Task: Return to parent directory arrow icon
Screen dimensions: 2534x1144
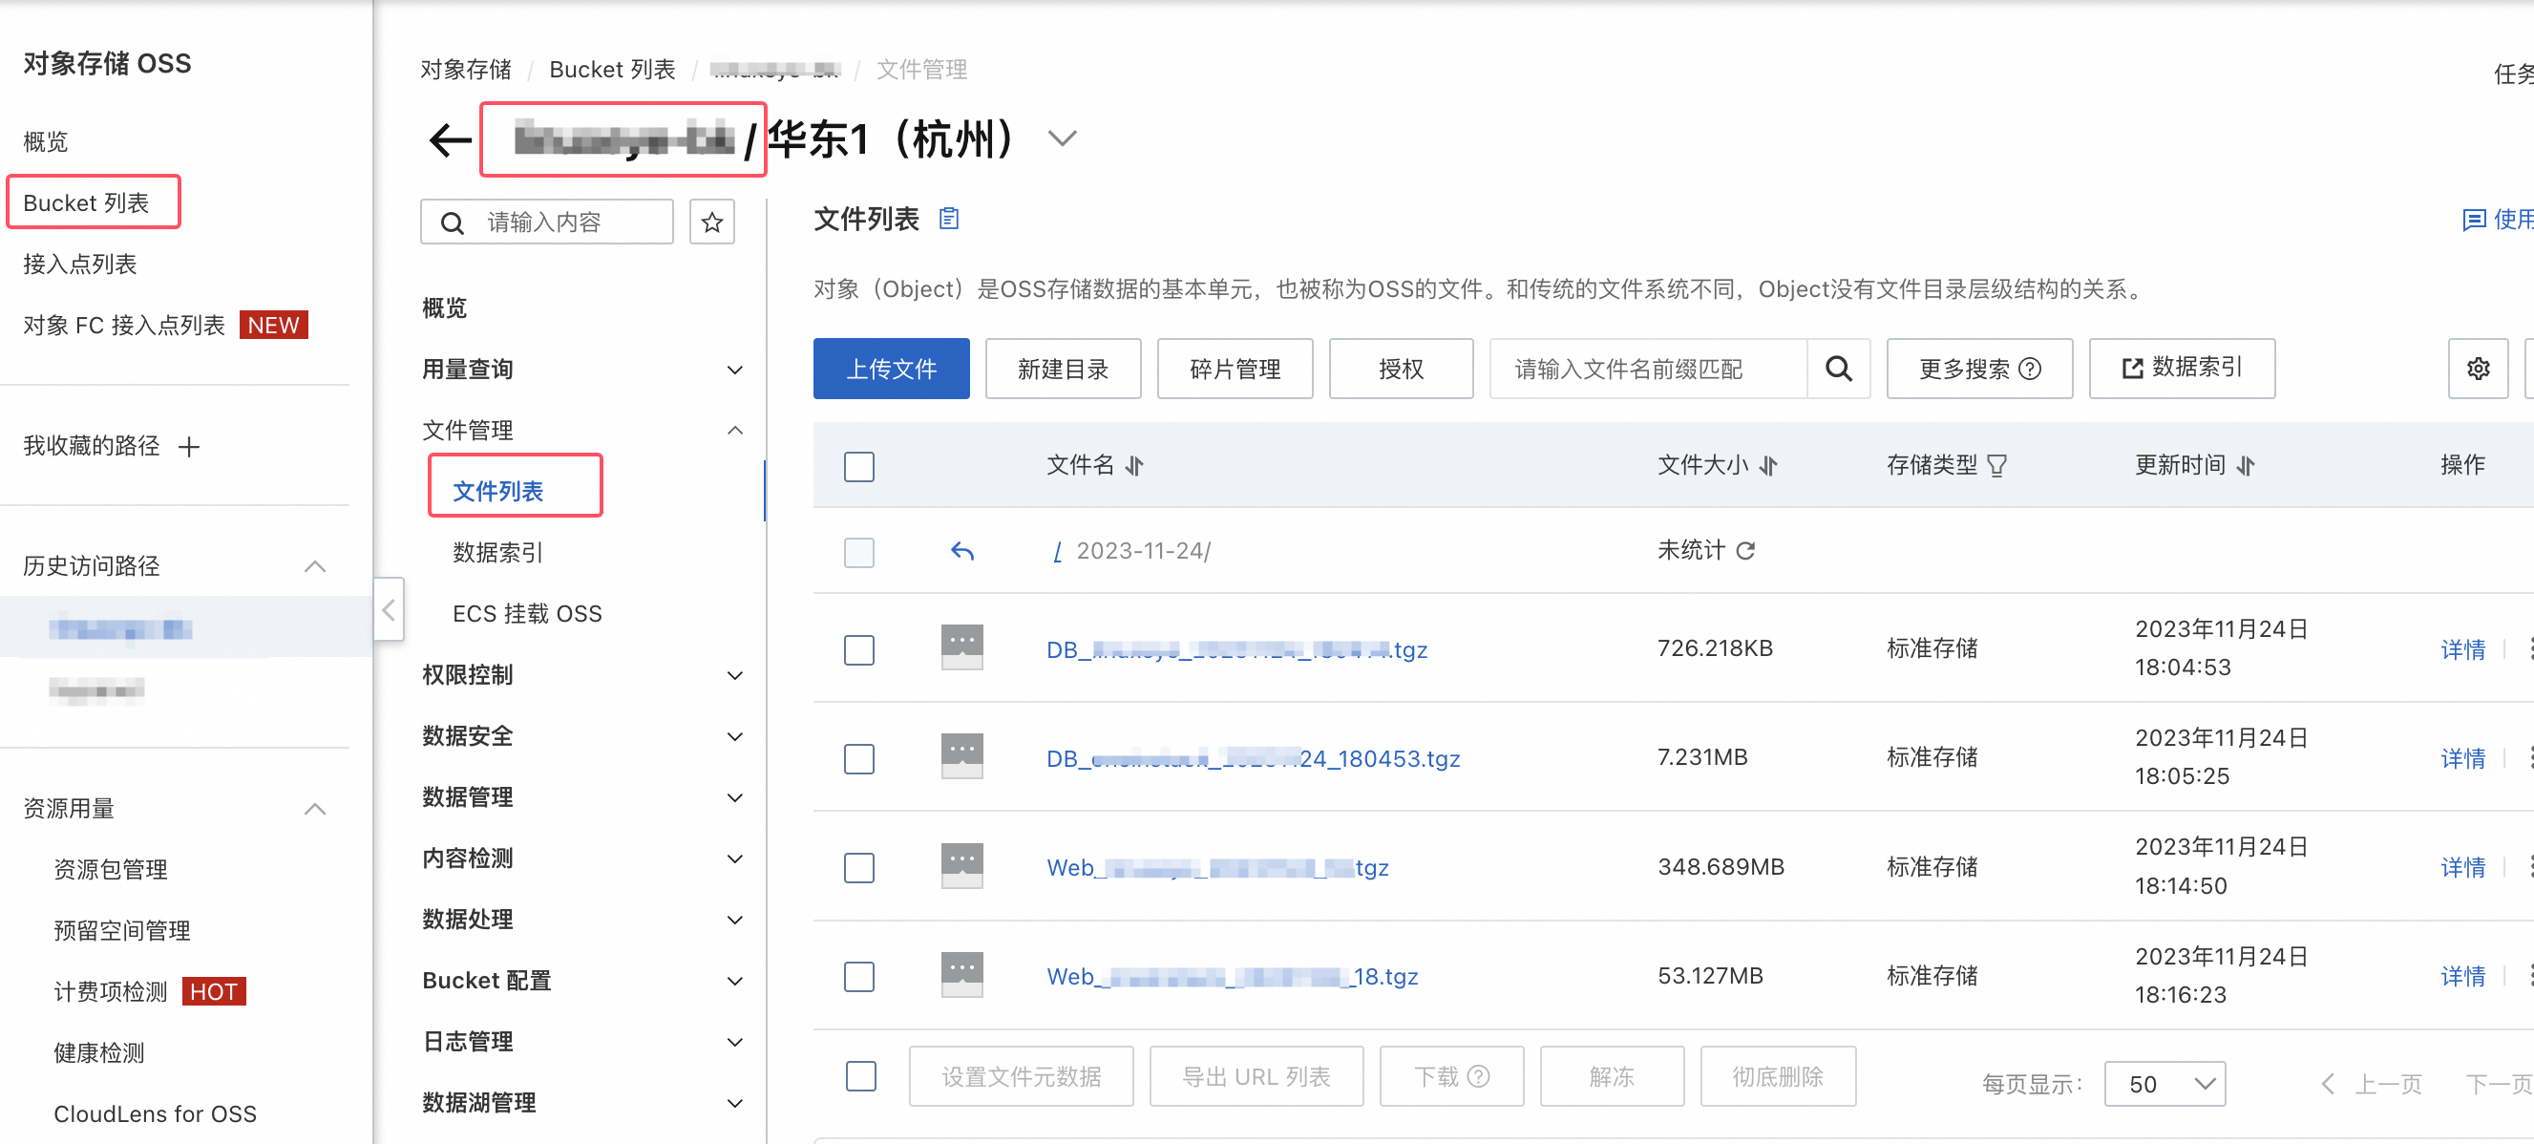Action: [x=962, y=551]
